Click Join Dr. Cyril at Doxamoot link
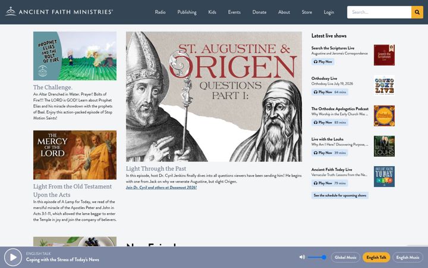428x268 pixels. (x=161, y=188)
